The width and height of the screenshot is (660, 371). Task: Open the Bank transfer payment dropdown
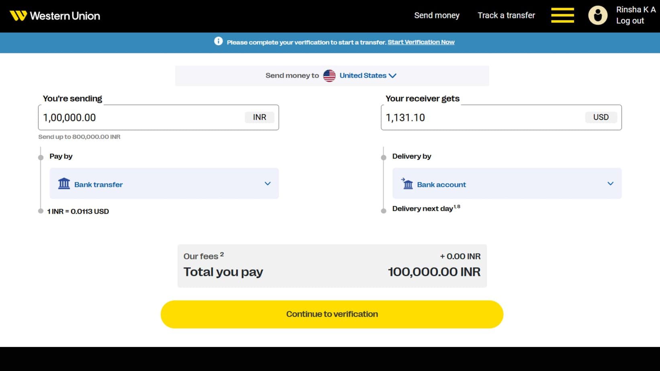click(x=164, y=183)
